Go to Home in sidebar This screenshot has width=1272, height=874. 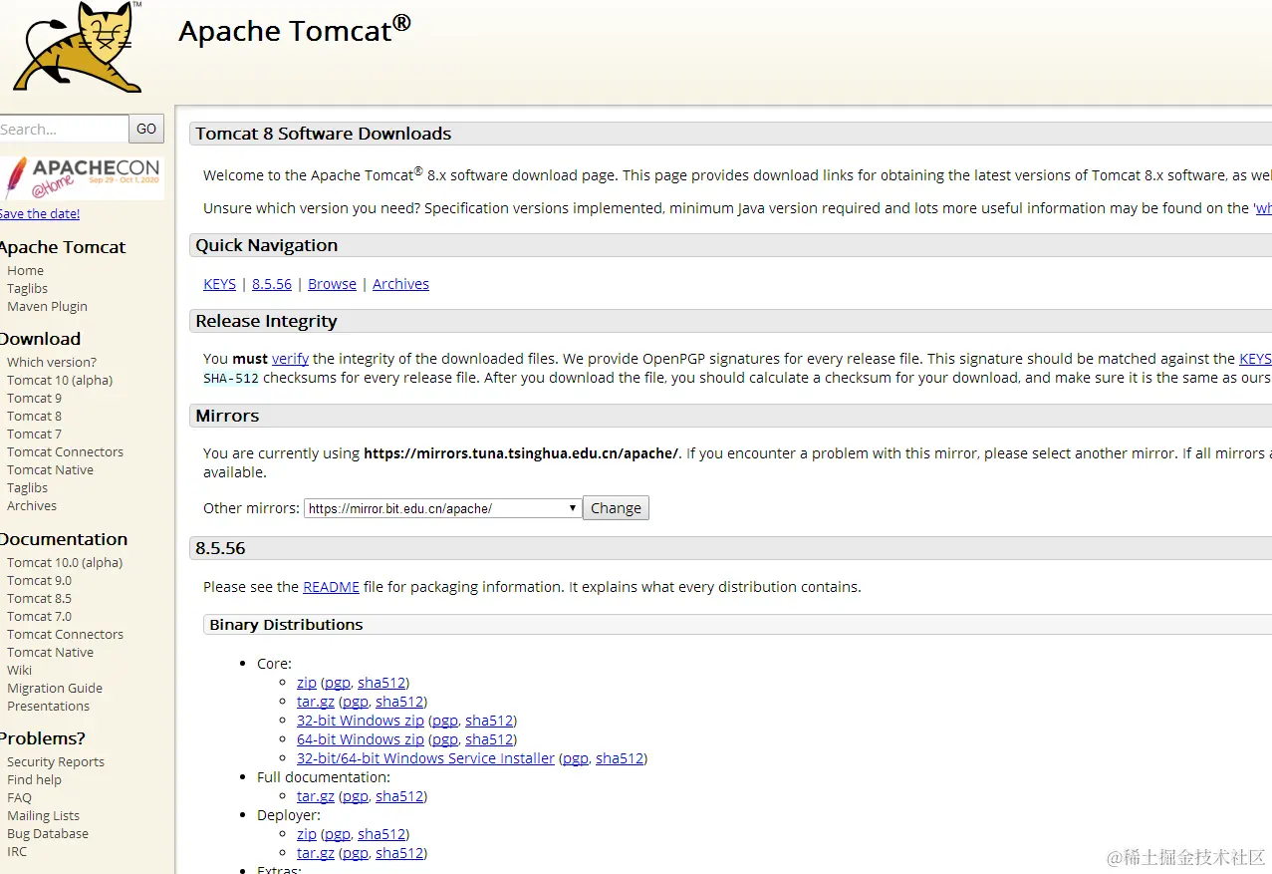click(25, 270)
